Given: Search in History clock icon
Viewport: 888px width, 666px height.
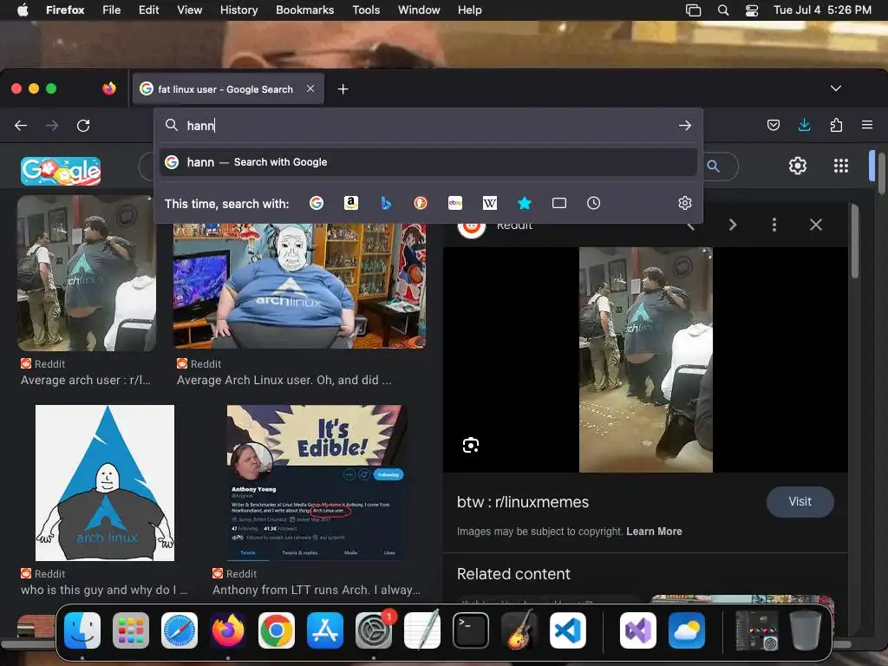Looking at the screenshot, I should click(593, 203).
